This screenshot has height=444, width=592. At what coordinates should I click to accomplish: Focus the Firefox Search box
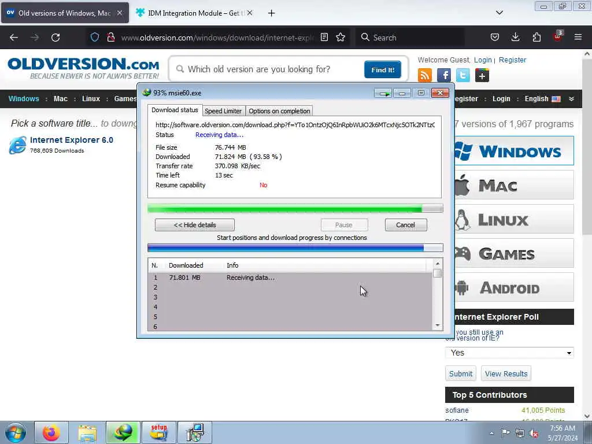click(410, 38)
